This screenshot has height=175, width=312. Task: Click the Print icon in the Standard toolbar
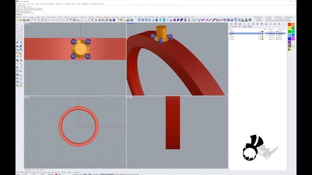click(x=28, y=20)
